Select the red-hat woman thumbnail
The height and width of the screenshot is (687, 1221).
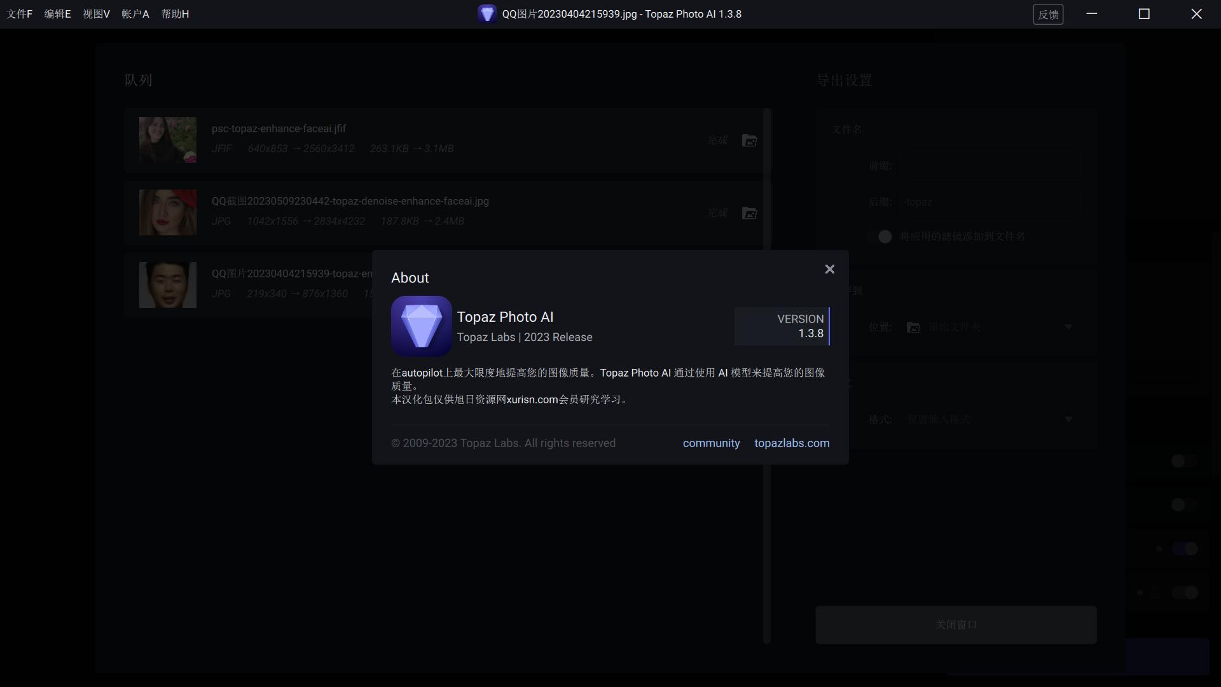click(168, 212)
